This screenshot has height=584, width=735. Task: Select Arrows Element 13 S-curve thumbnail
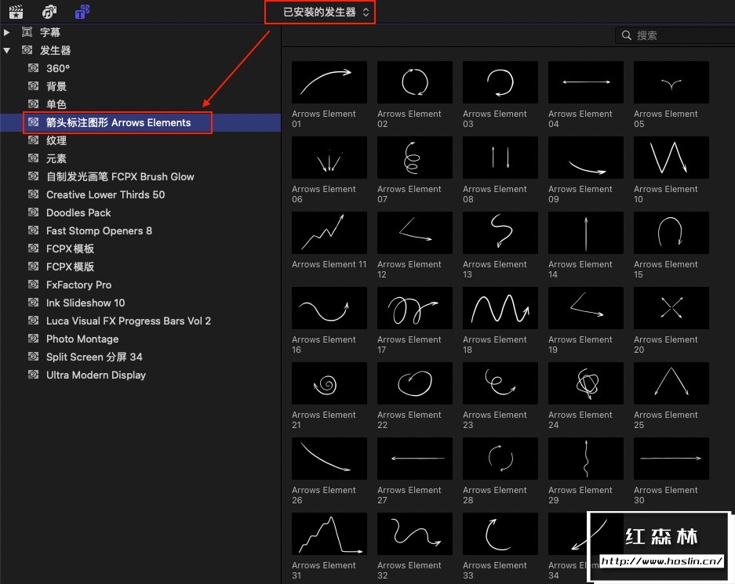click(x=500, y=233)
